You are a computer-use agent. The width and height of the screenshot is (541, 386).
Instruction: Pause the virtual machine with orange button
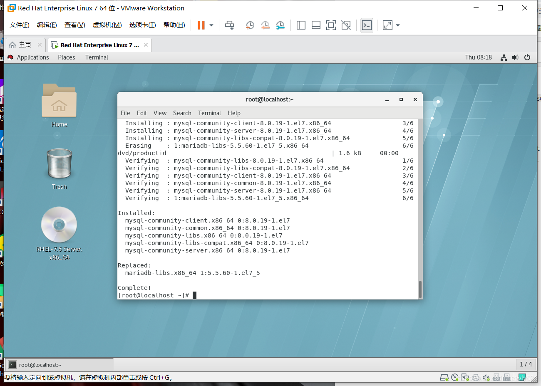pos(201,25)
